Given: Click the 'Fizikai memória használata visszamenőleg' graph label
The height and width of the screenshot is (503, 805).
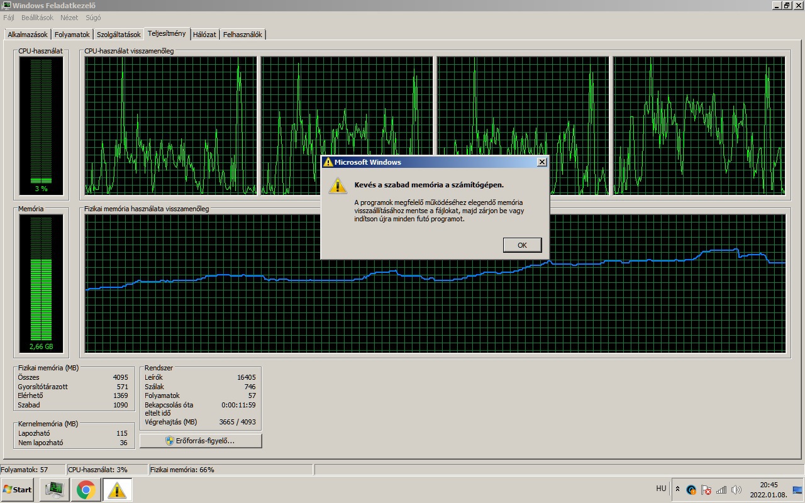Looking at the screenshot, I should pyautogui.click(x=147, y=209).
